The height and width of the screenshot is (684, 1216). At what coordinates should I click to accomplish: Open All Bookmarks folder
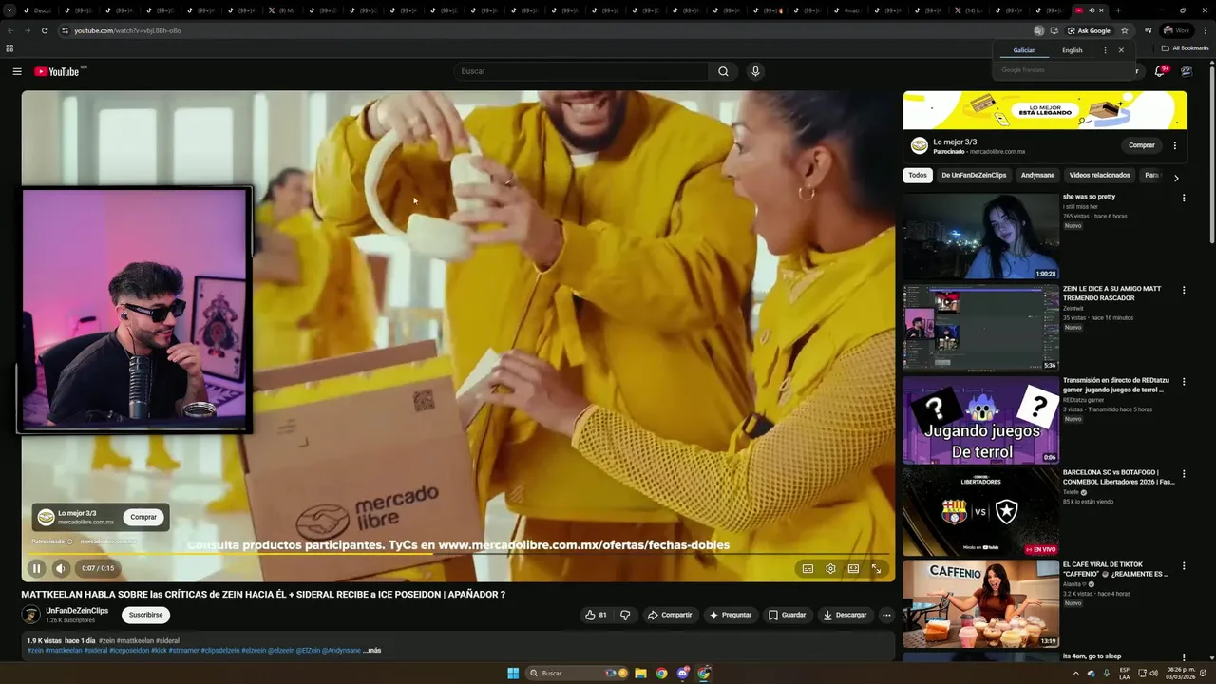(1185, 48)
